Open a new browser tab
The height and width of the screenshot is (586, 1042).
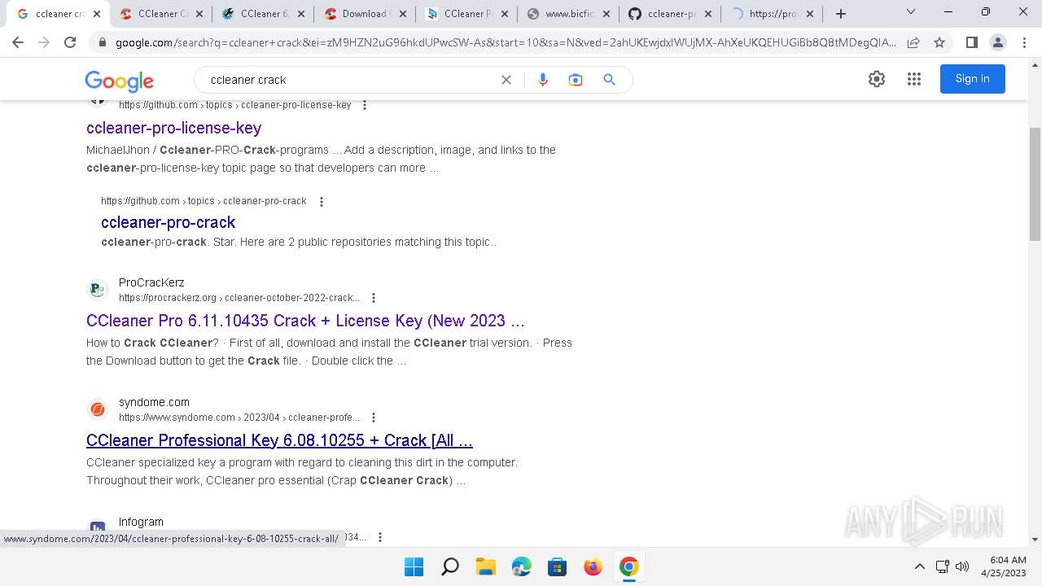[x=841, y=14]
